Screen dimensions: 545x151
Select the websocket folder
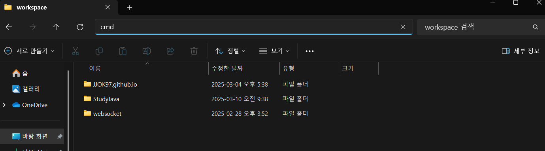[107, 113]
